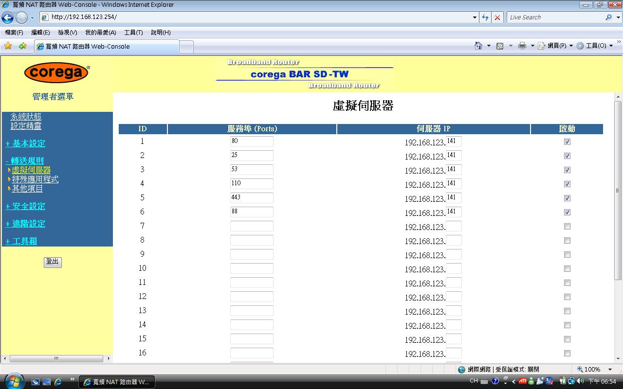Open the zoom level 100% dropdown
The width and height of the screenshot is (623, 389).
[610, 370]
